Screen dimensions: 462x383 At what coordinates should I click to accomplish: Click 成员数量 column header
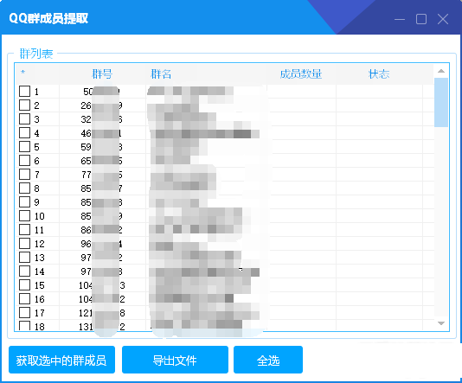301,73
